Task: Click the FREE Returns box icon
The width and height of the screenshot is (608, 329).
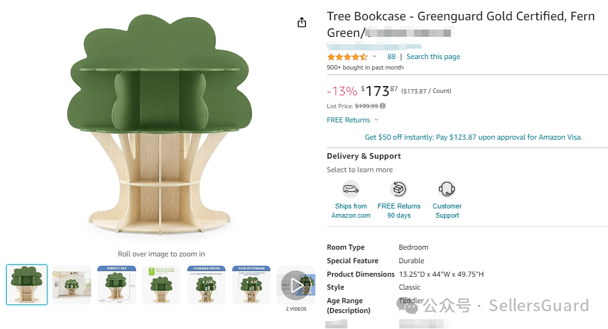Action: coord(399,189)
